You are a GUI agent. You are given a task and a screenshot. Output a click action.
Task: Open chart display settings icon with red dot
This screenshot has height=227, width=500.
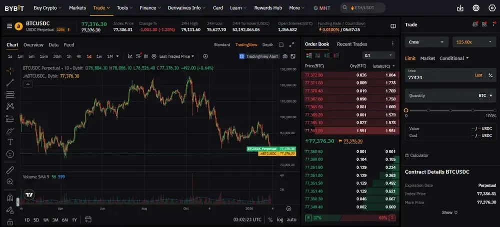coord(138,56)
